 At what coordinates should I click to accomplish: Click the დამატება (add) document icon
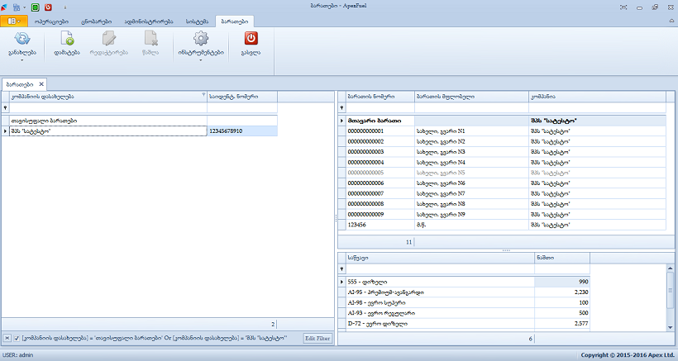(67, 39)
